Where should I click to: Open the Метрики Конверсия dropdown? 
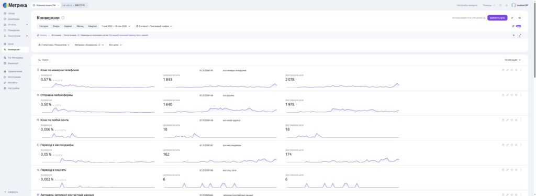tap(89, 45)
